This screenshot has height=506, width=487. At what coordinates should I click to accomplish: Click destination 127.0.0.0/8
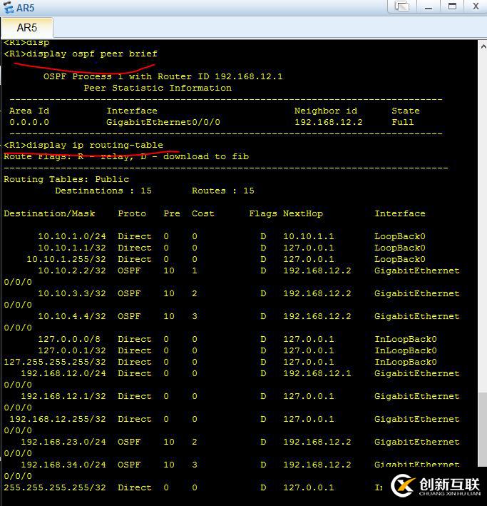(x=69, y=339)
